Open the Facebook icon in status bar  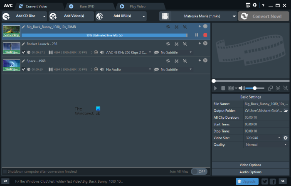pos(273,181)
